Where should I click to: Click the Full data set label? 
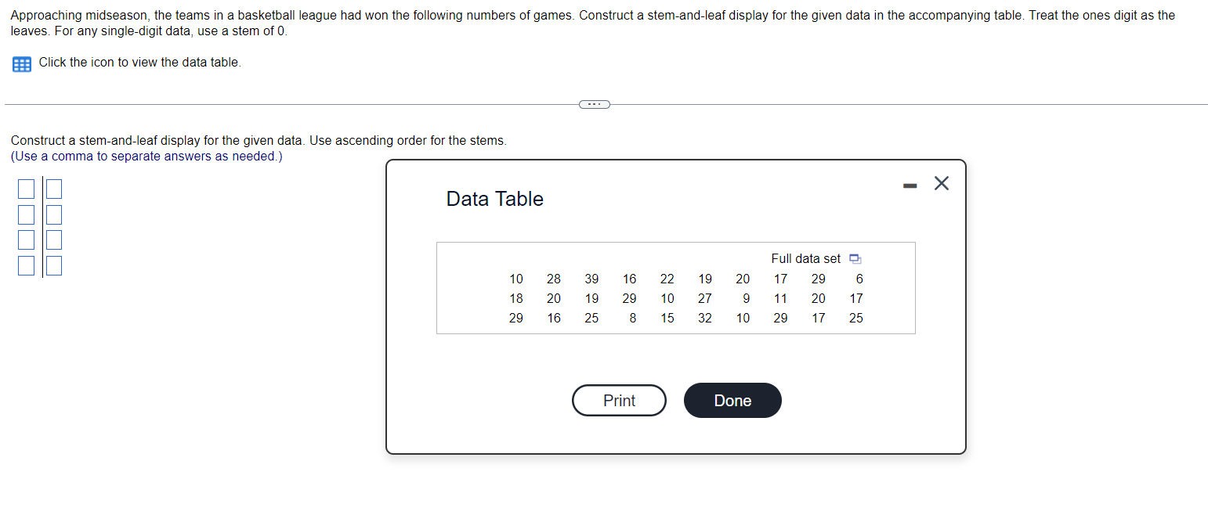point(806,258)
